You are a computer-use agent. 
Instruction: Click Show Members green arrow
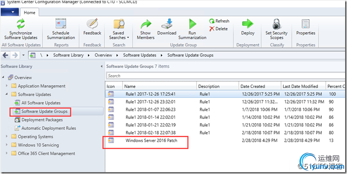146,24
